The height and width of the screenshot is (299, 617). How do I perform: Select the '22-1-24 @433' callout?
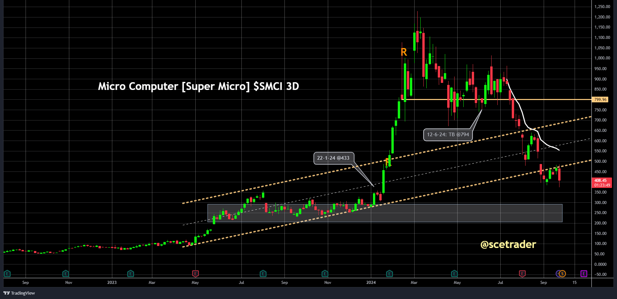click(333, 158)
